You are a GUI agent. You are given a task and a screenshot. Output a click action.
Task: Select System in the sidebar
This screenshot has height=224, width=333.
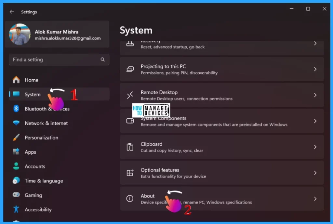33,94
